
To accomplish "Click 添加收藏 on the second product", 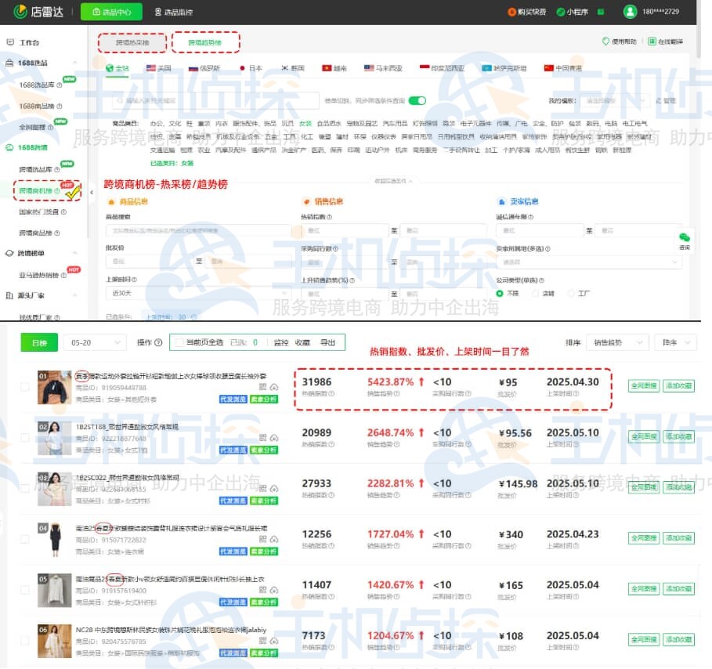I will pyautogui.click(x=678, y=436).
